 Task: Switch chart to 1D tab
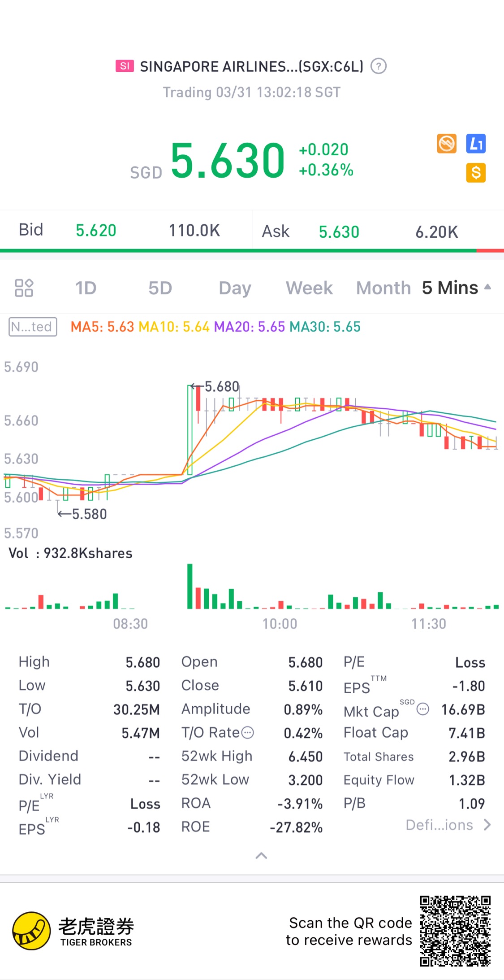coord(86,288)
